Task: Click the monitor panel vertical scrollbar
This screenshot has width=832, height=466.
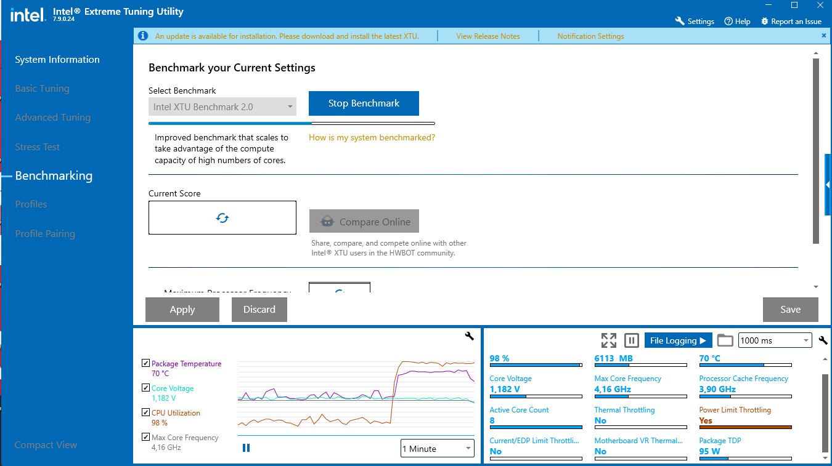Action: [x=825, y=412]
